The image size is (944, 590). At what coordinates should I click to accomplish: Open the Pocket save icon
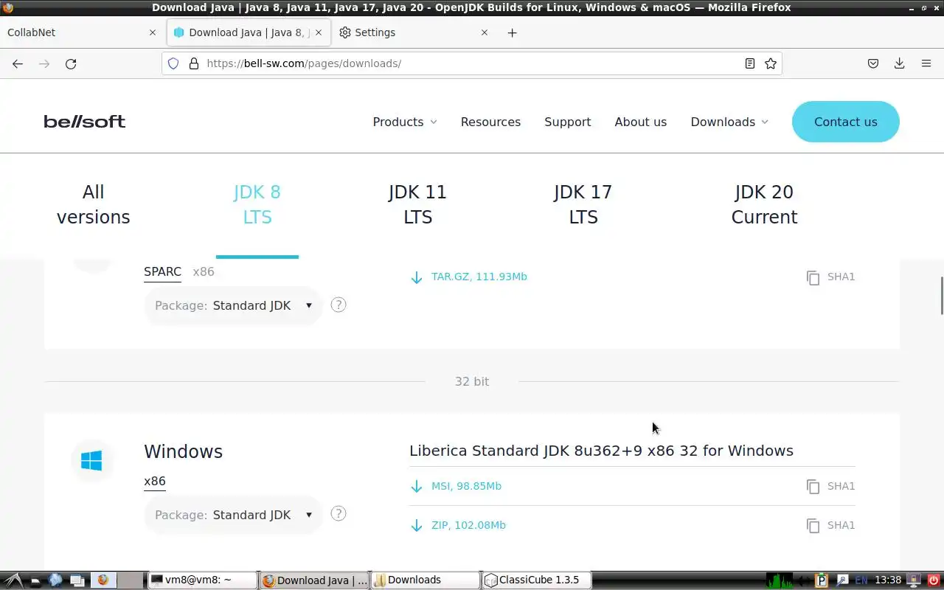[x=873, y=63]
